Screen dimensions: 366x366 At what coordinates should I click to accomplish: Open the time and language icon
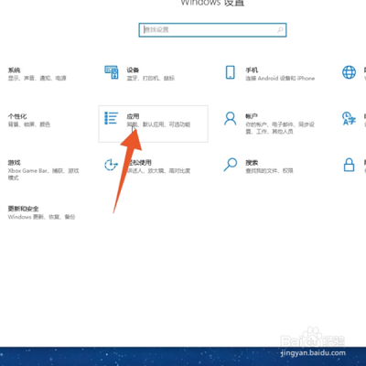tap(349, 118)
